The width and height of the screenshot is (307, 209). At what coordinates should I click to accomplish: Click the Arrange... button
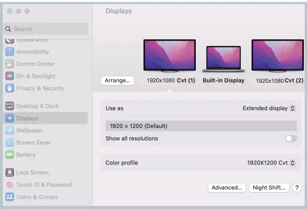117,80
